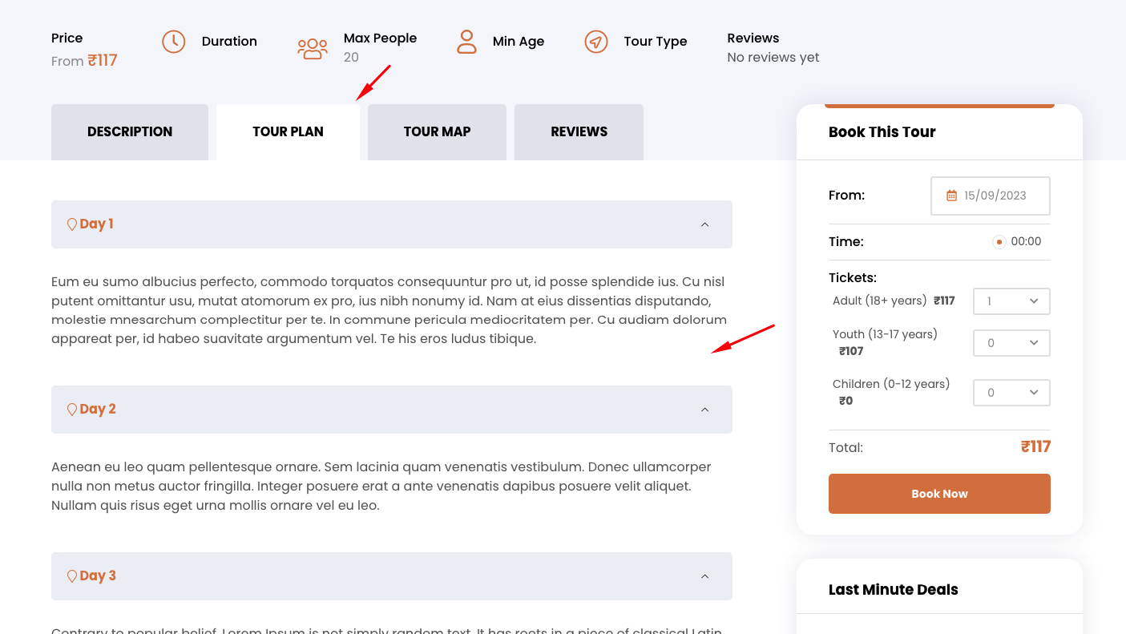
Task: Click the Day 1 location pin icon
Action: click(72, 224)
